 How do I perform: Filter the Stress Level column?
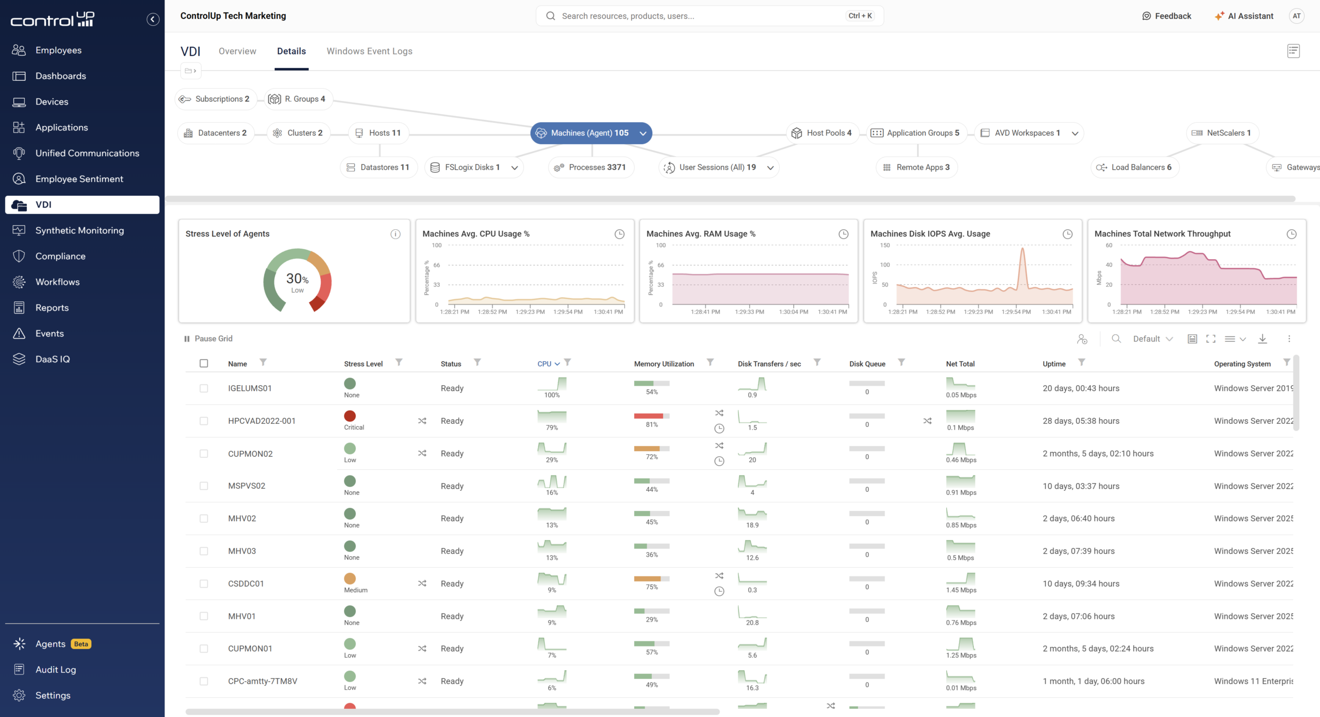pos(399,363)
